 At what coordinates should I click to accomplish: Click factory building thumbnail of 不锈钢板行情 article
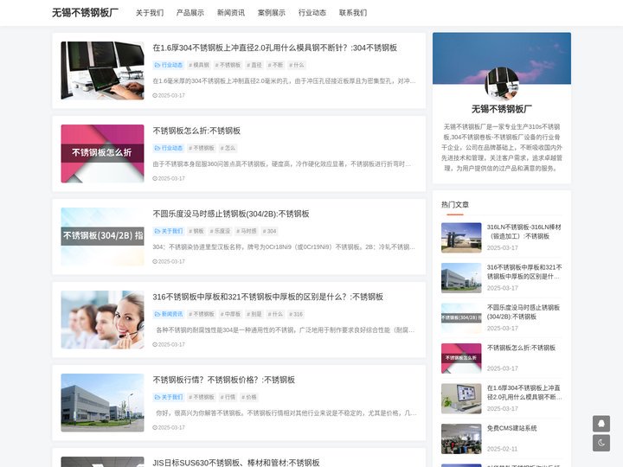102,403
